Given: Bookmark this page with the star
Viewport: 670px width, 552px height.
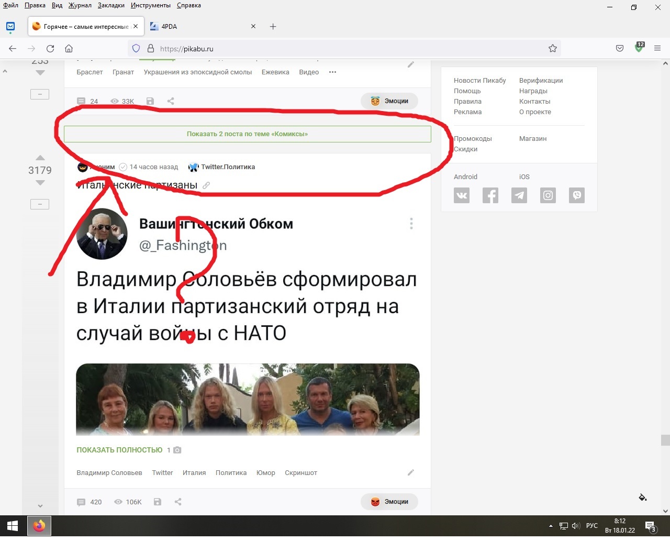Looking at the screenshot, I should pyautogui.click(x=553, y=49).
